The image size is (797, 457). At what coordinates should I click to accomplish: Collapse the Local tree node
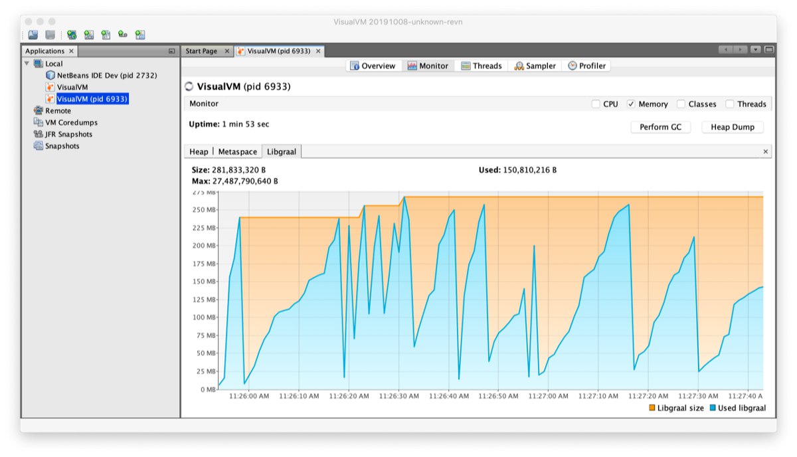(27, 64)
